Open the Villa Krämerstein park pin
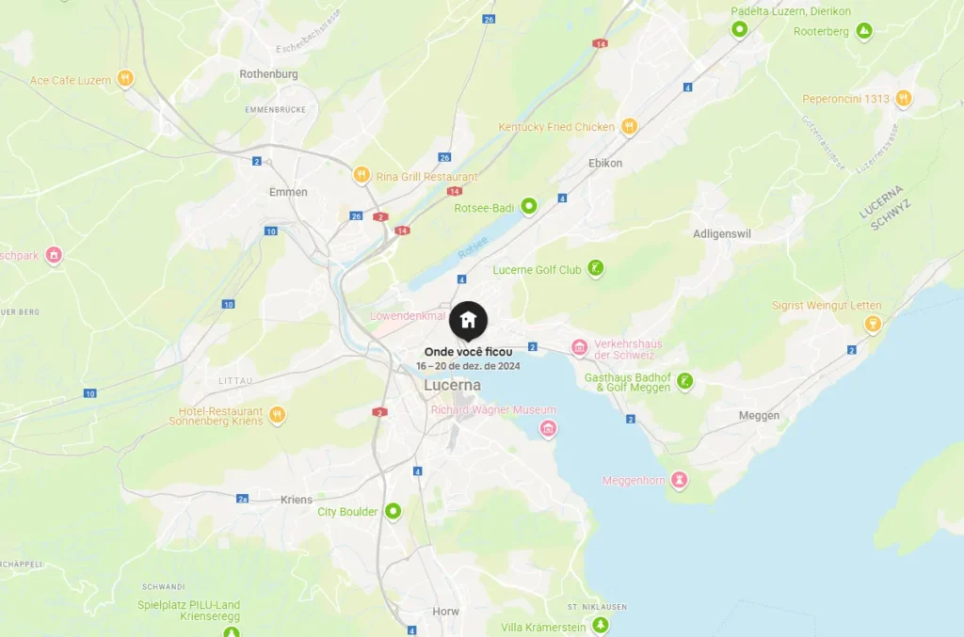Viewport: 964px width, 637px height. [601, 626]
